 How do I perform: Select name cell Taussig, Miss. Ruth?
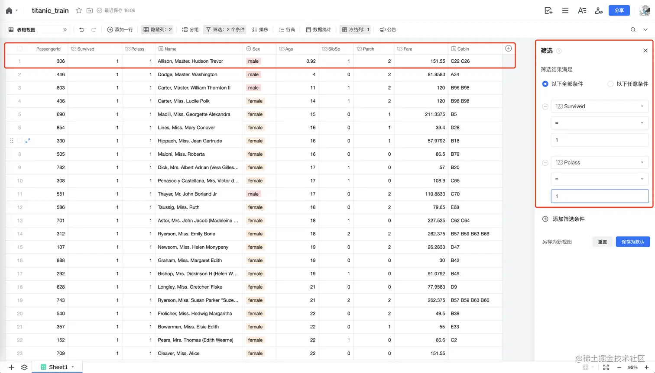[199, 207]
